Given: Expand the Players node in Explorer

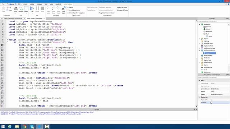Looking at the screenshot, I should (x=200, y=39).
